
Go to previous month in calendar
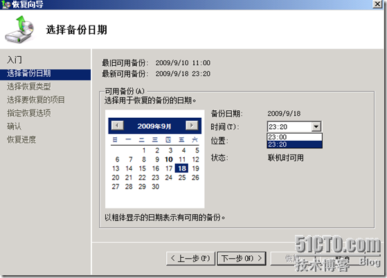[x=117, y=125]
